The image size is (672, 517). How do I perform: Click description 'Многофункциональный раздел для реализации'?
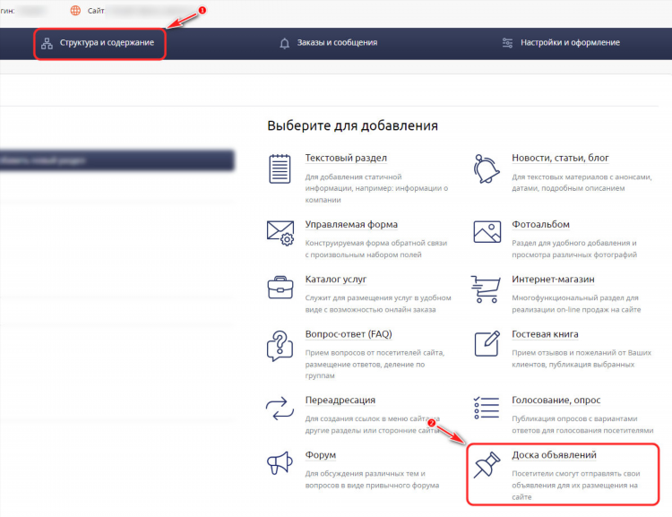pos(576,304)
